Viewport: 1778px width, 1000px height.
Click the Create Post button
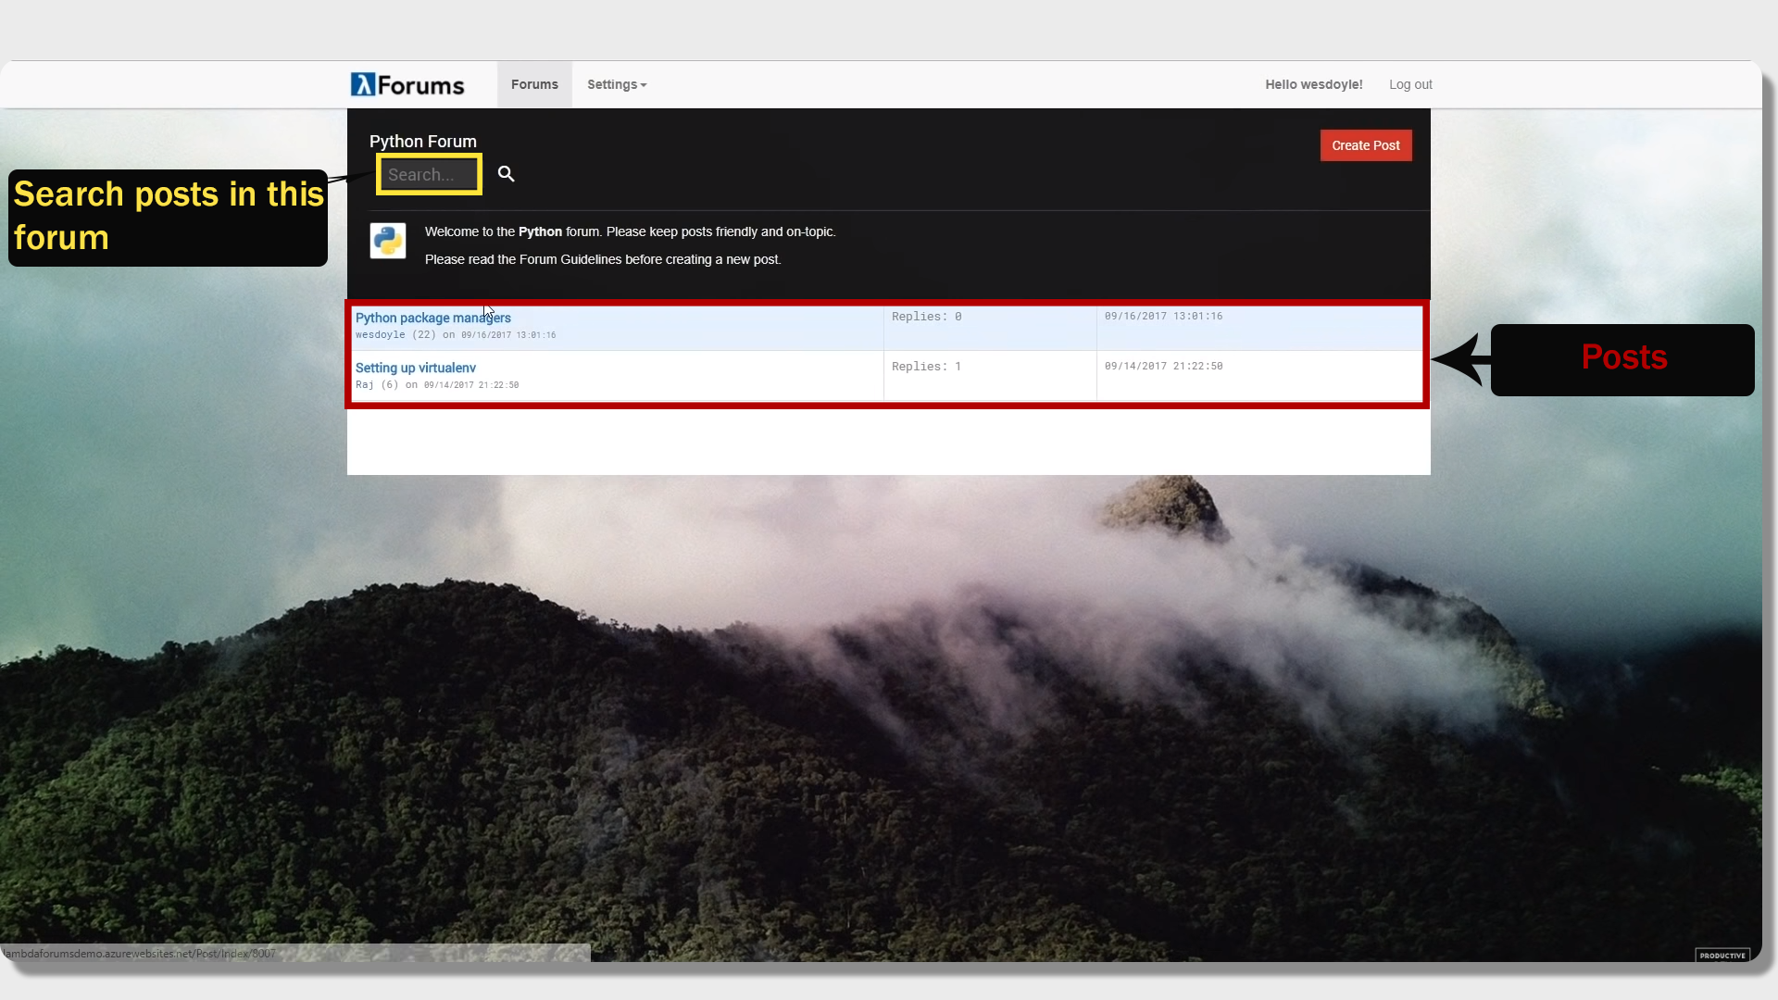pyautogui.click(x=1366, y=145)
